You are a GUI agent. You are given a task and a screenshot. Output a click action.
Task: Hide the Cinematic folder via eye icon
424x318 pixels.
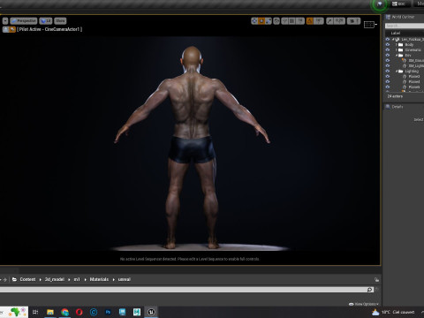[x=388, y=50]
